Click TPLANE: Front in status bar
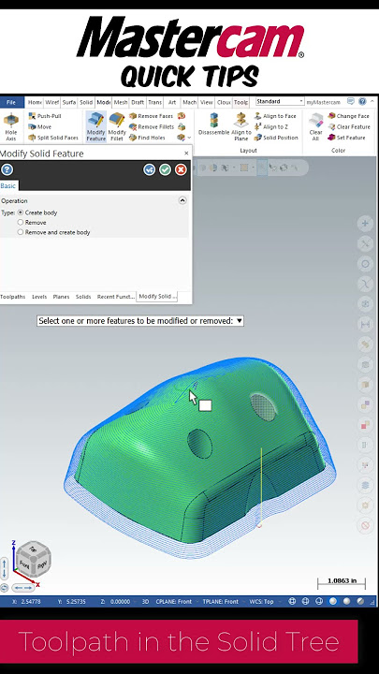This screenshot has height=674, width=379. (220, 601)
